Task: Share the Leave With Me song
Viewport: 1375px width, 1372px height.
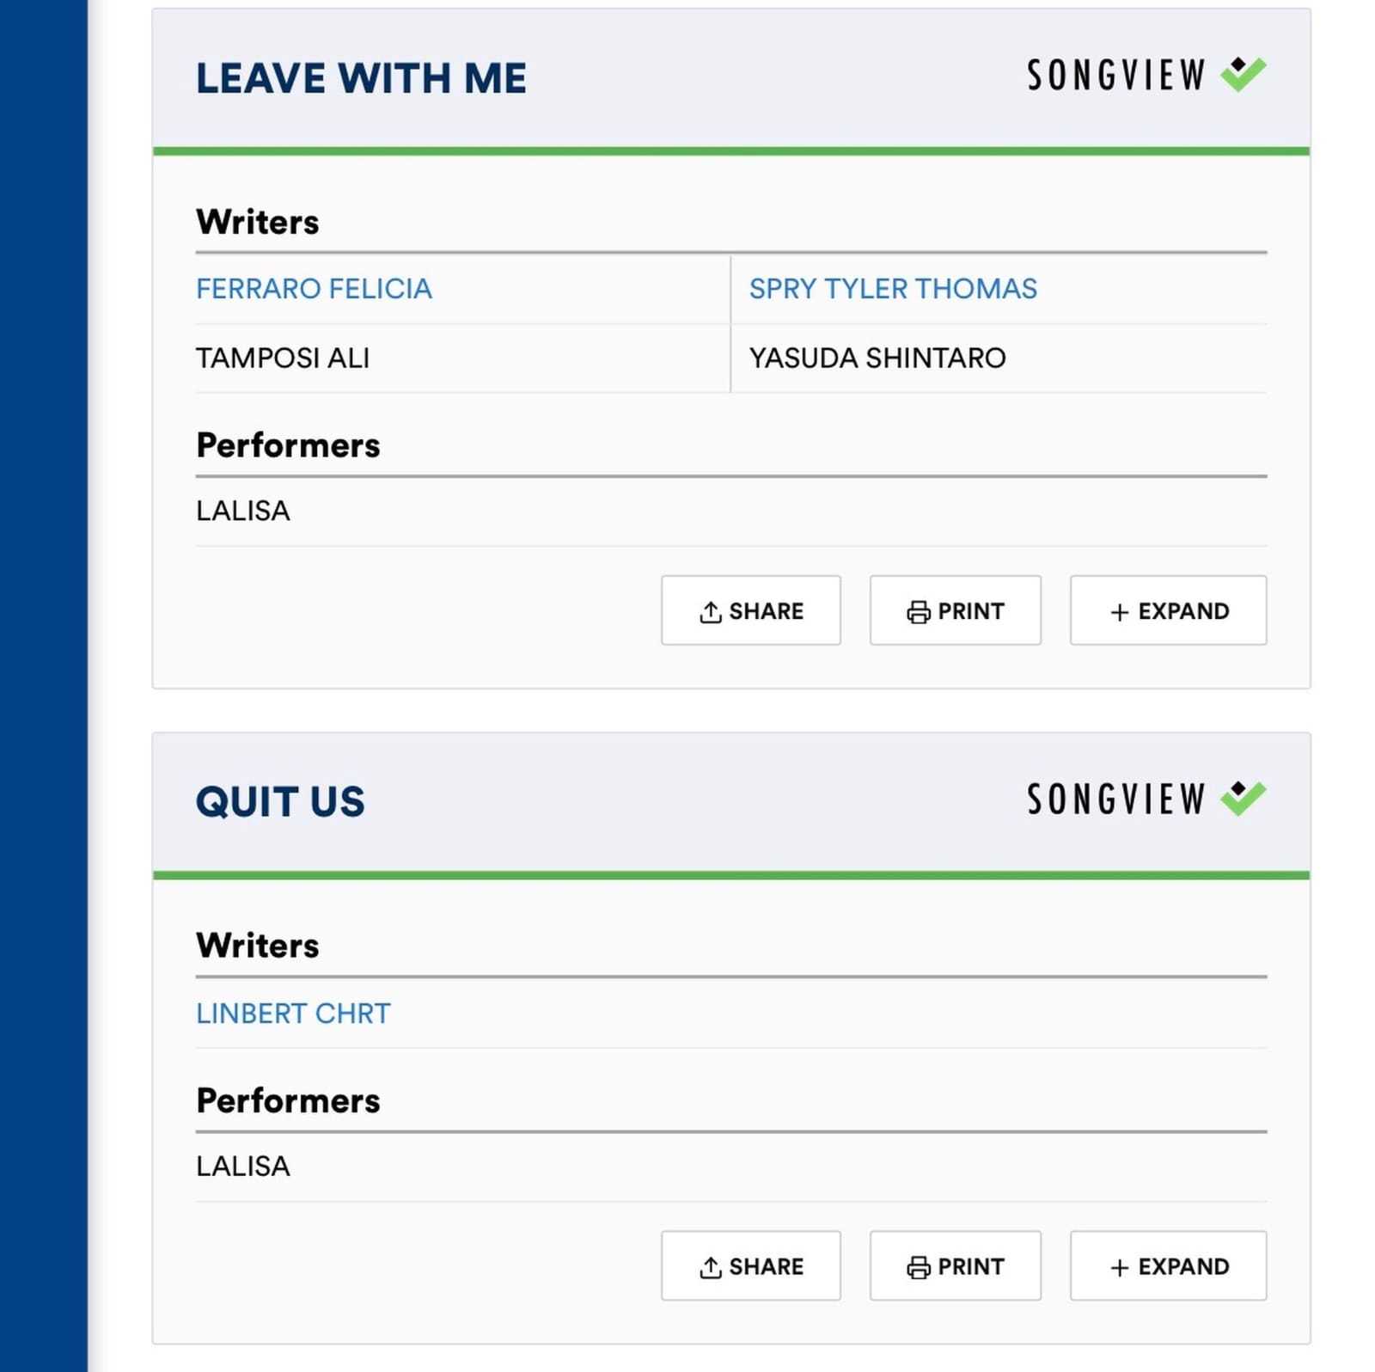Action: (750, 610)
